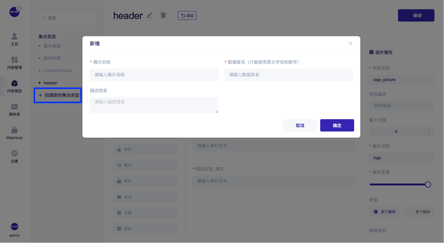Select 基本信息 in collection type list

pos(52,46)
